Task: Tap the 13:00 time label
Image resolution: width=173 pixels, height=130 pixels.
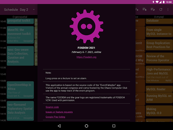Action: tap(3, 81)
